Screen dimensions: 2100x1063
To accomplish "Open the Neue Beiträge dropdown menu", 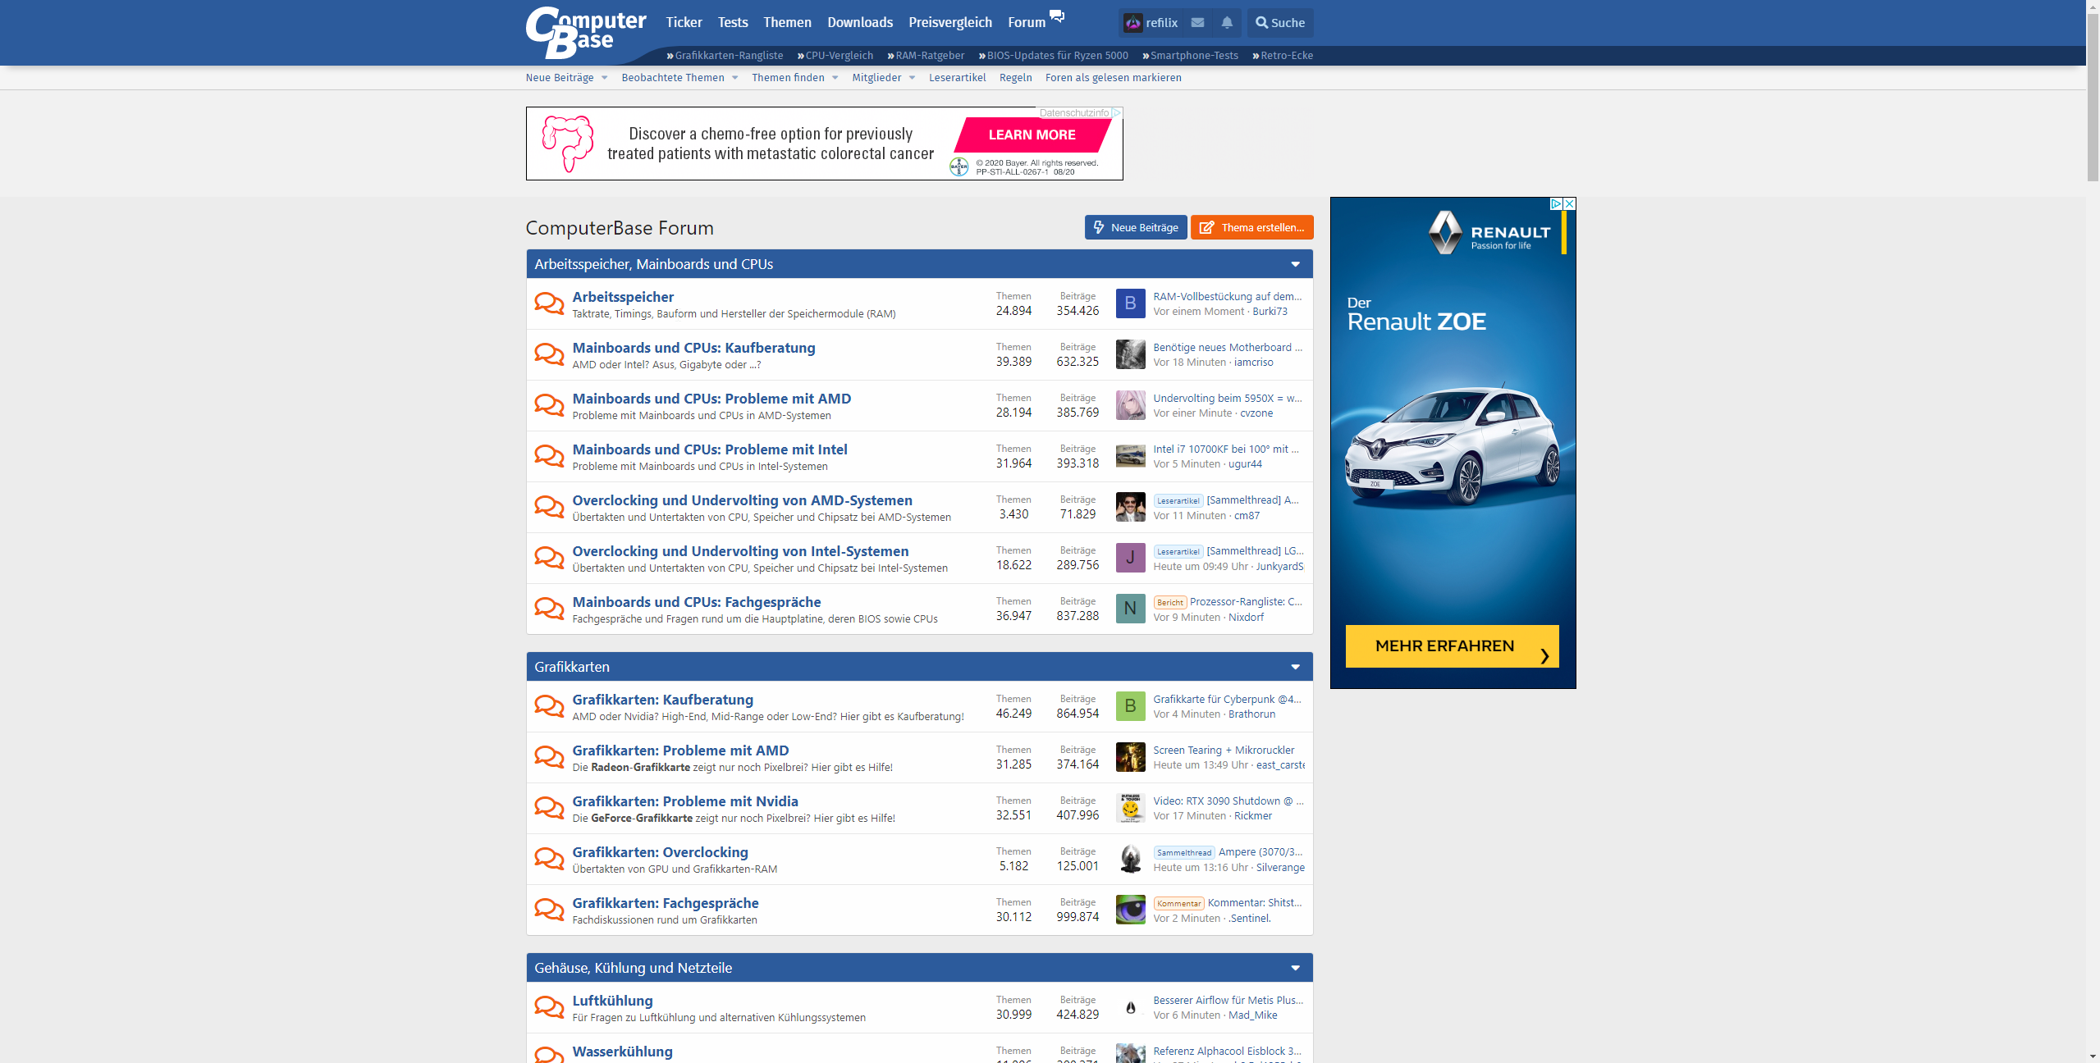I will click(x=605, y=78).
